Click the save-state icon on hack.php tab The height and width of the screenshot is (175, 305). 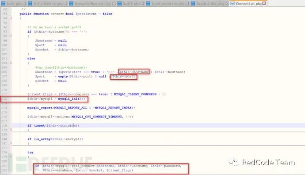[x=3, y=4]
